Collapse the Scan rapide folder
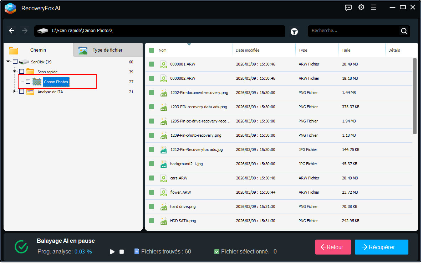The width and height of the screenshot is (428, 267). [15, 72]
